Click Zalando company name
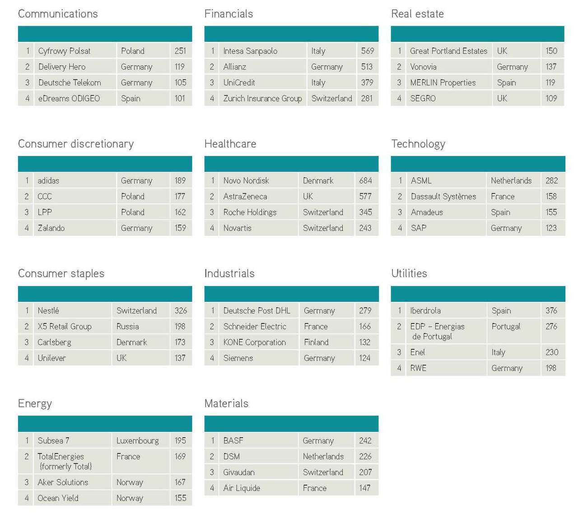The image size is (583, 518). 51,228
